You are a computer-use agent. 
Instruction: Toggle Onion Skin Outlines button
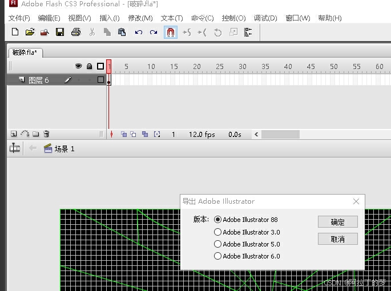[134, 135]
